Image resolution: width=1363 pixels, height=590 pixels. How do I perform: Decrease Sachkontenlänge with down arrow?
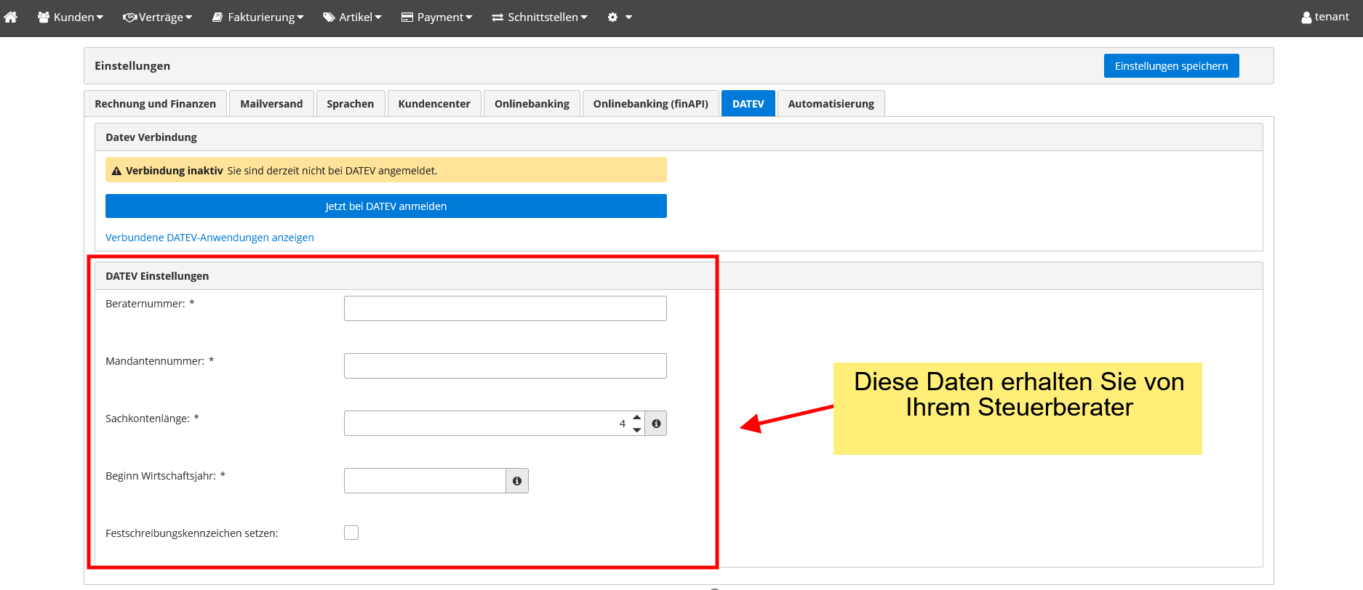tap(637, 429)
